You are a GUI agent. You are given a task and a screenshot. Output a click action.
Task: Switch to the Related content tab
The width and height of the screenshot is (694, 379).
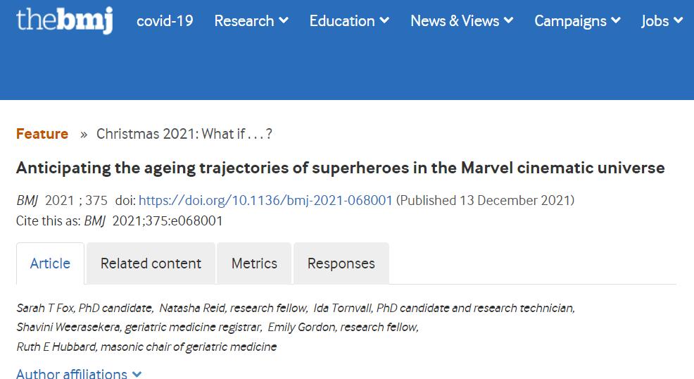click(x=151, y=263)
